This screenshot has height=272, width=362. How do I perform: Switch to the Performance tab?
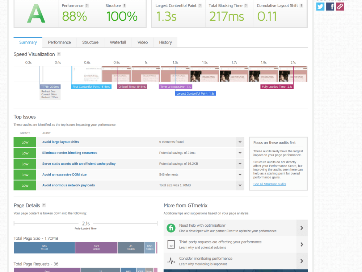click(x=59, y=42)
